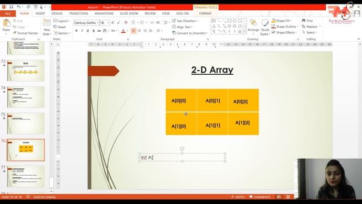Image resolution: width=362 pixels, height=204 pixels.
Task: Open the Shape Fill color control
Action: click(281, 20)
